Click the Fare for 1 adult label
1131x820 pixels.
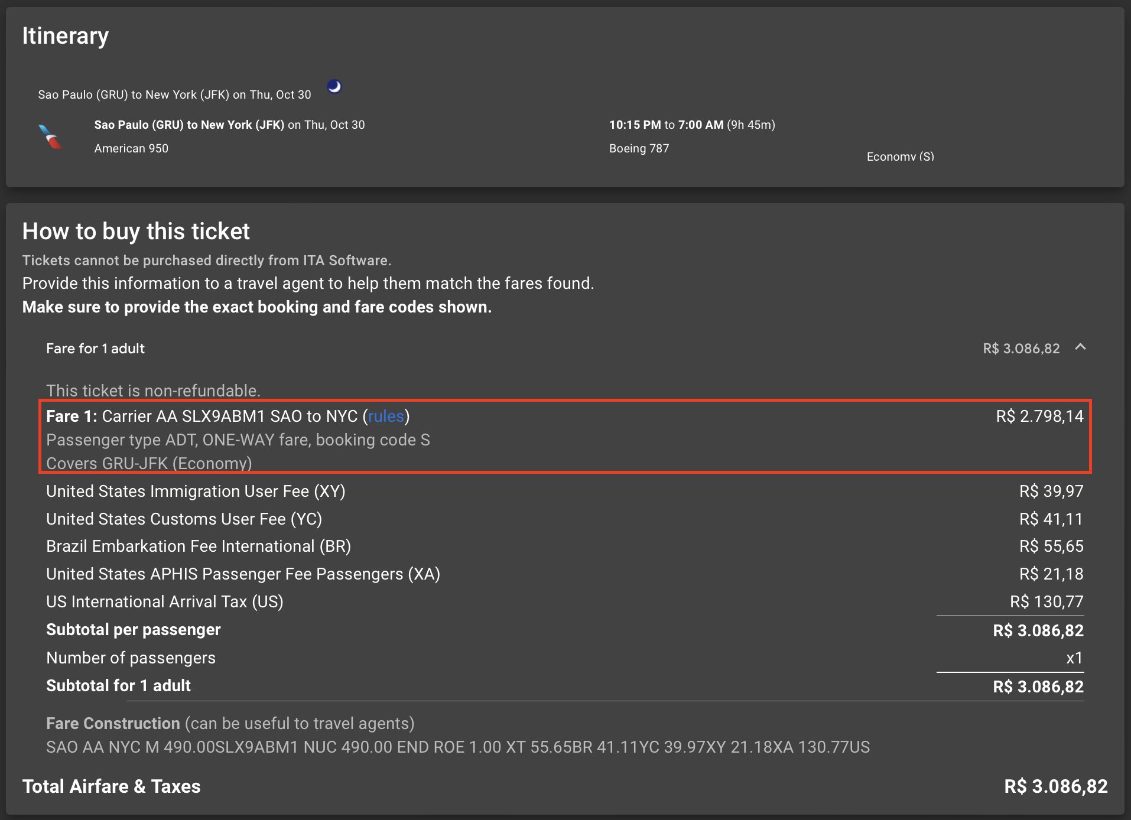(95, 349)
